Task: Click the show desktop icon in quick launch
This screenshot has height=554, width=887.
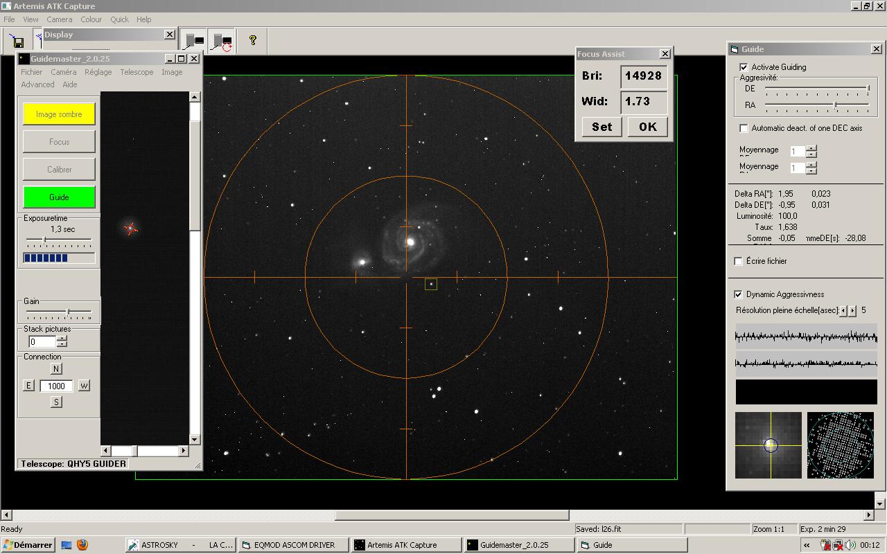Action: pos(67,545)
